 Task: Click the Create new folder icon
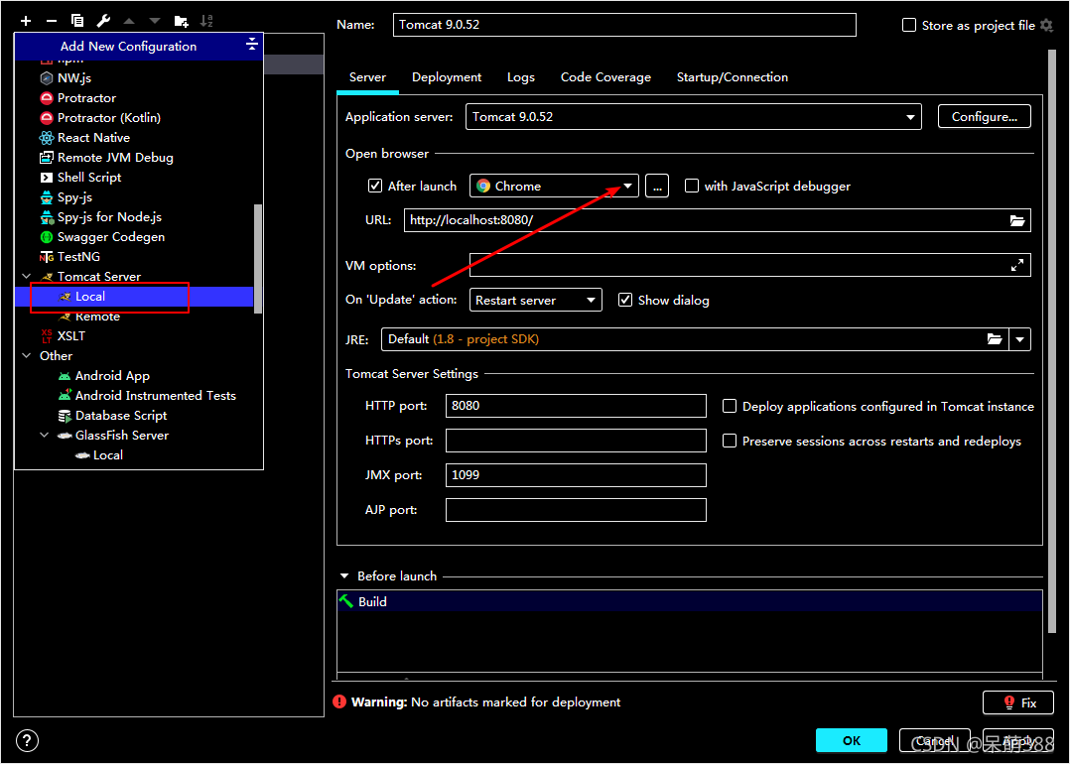coord(182,21)
